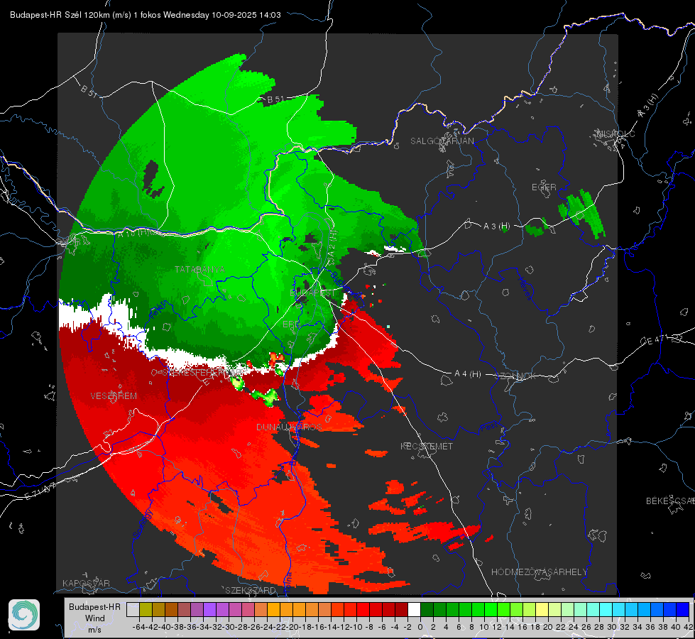Image resolution: width=695 pixels, height=639 pixels.
Task: Click the green radar echo patch near Eger
Action: (581, 214)
